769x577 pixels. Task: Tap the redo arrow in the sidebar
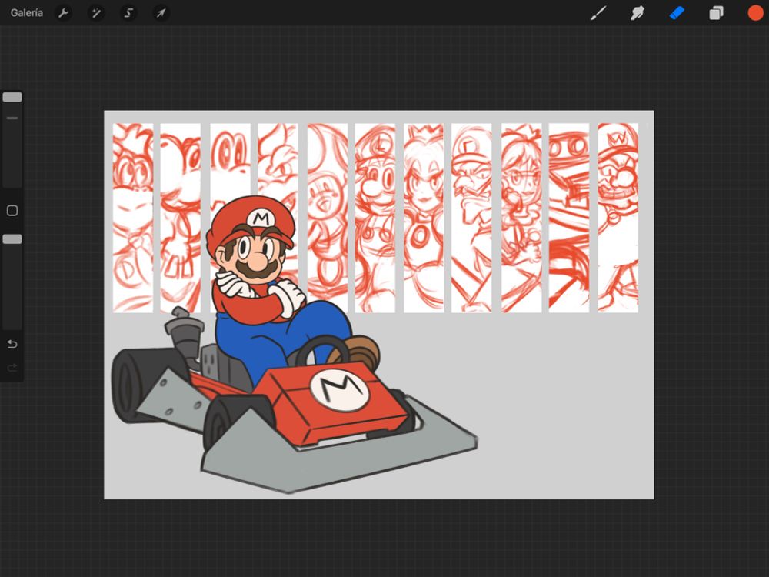(x=12, y=369)
